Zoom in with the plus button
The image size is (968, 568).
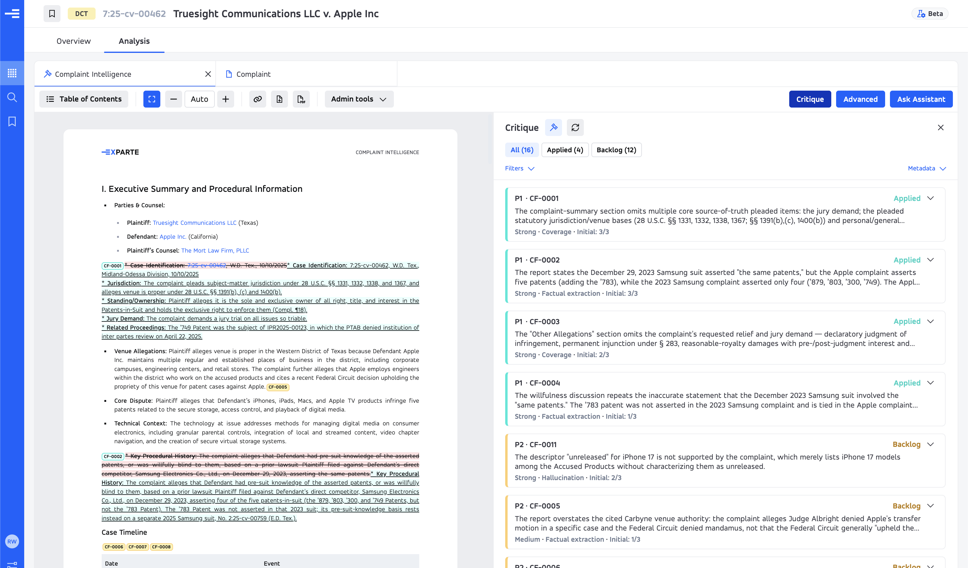click(x=225, y=99)
